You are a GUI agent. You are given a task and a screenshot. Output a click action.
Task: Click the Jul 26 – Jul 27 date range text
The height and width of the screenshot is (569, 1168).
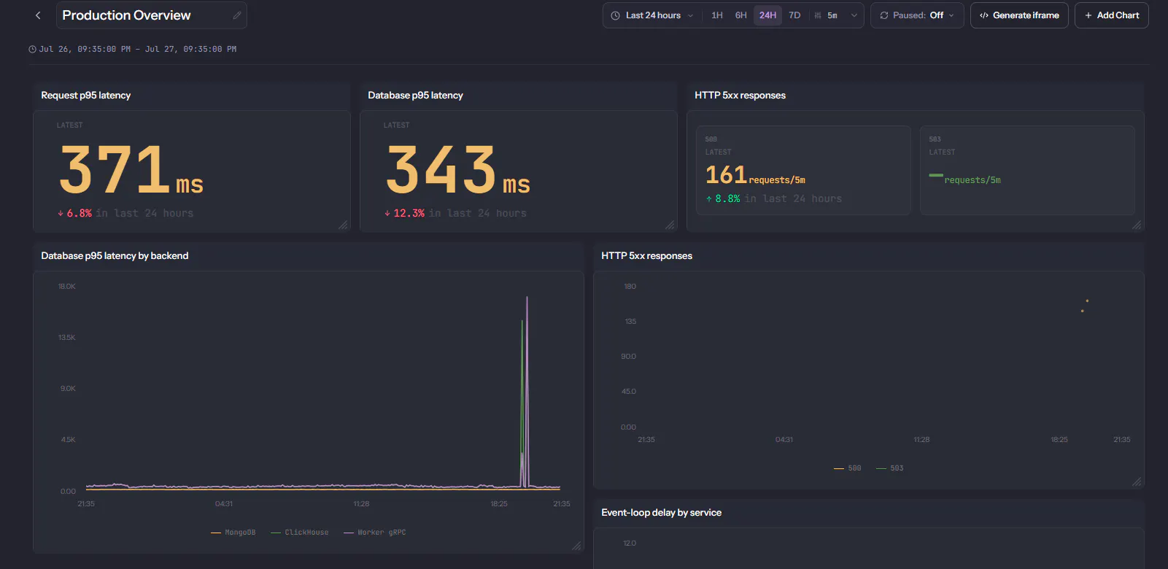(x=138, y=50)
